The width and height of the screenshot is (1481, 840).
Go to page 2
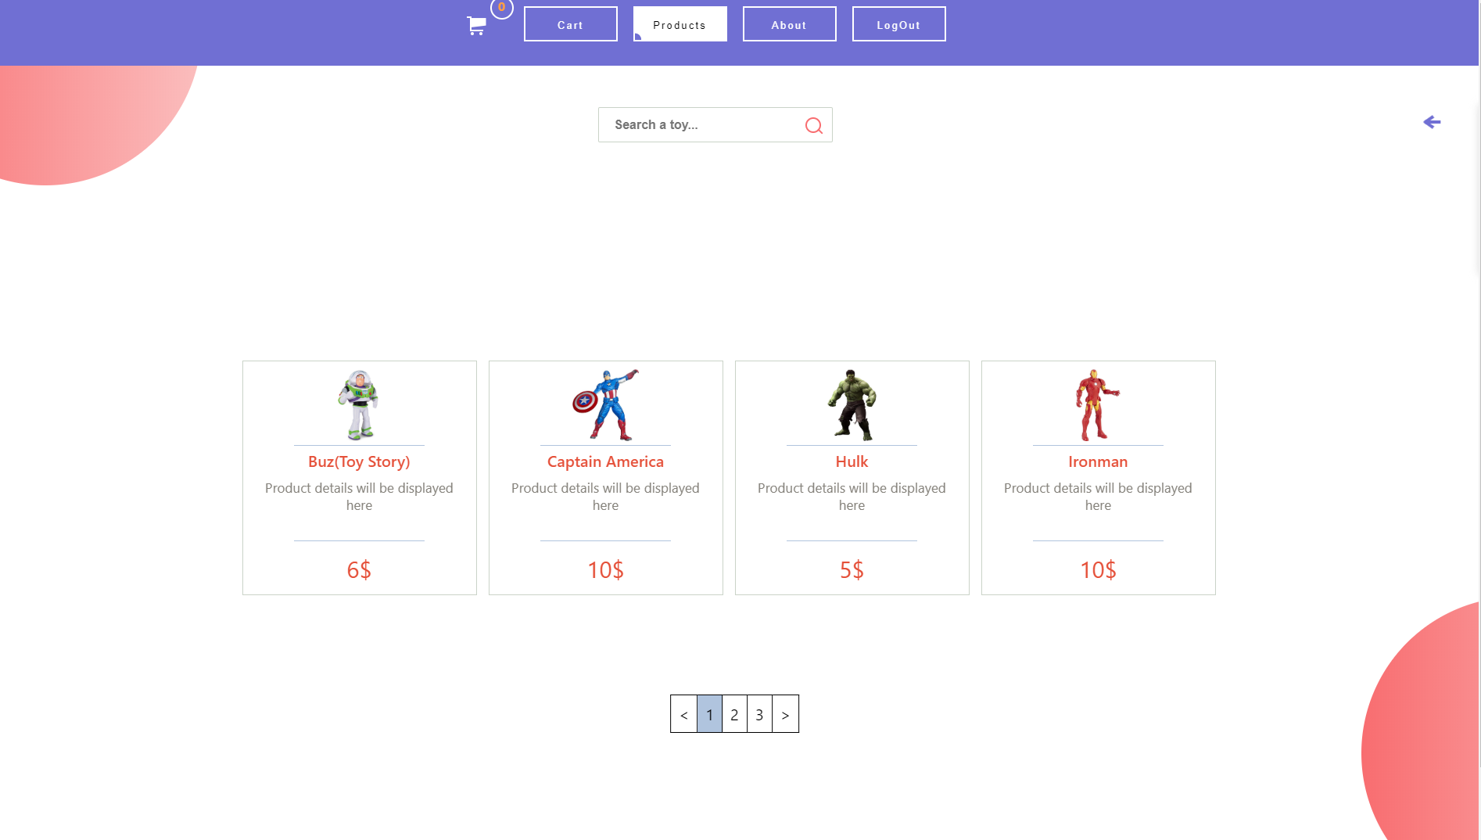pos(735,714)
